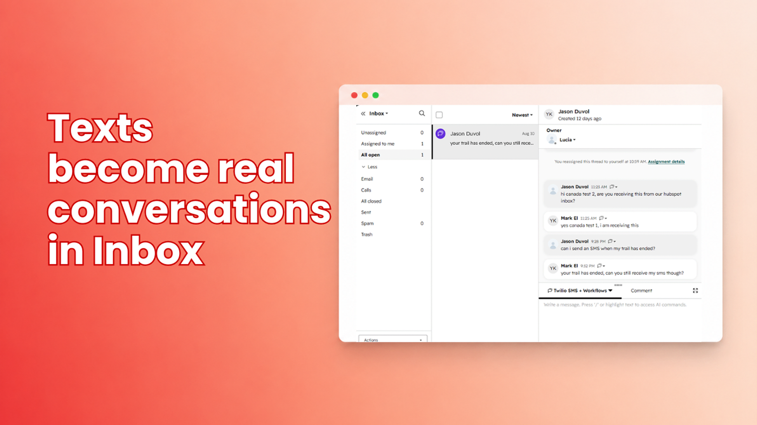The width and height of the screenshot is (757, 425).
Task: Open channel icon menu on Jason Duvol 9:28 PM message
Action: (x=612, y=241)
